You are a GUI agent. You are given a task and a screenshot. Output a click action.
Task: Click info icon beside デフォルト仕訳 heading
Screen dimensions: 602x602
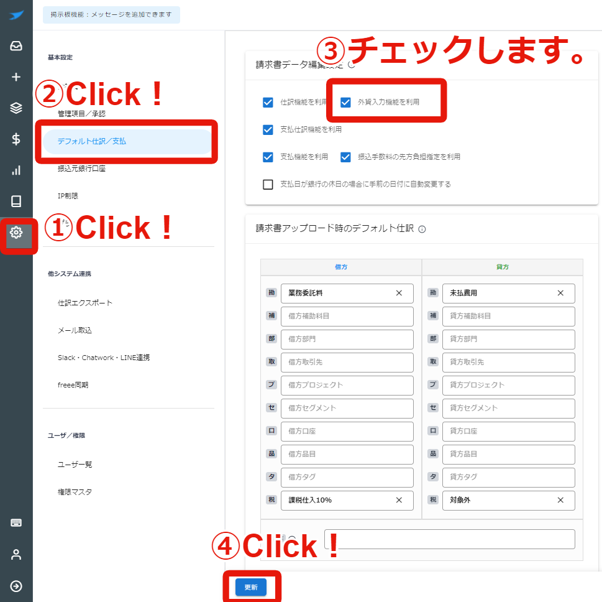point(422,229)
